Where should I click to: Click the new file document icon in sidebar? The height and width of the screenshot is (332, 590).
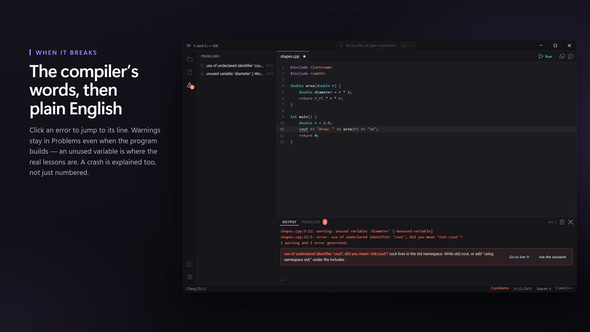click(x=189, y=72)
